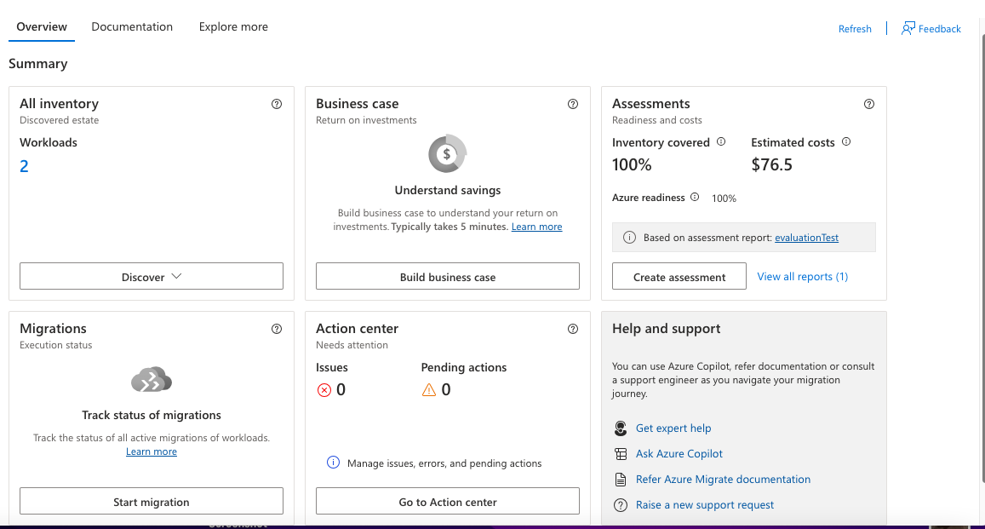The width and height of the screenshot is (985, 529).
Task: Click the $76.5 estimated cost value
Action: (772, 165)
